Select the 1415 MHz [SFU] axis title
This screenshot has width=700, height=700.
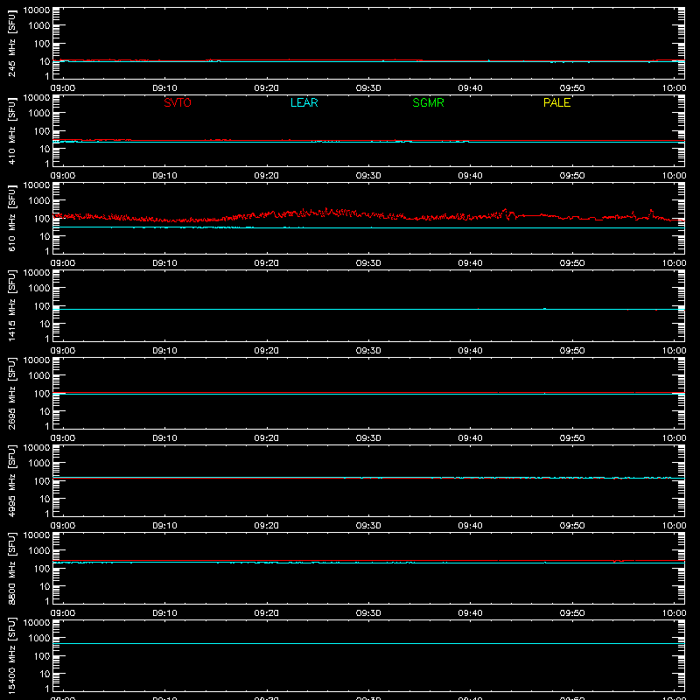[x=11, y=305]
